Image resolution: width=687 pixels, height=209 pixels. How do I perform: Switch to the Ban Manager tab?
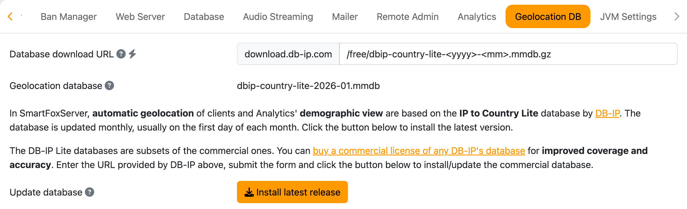[69, 17]
